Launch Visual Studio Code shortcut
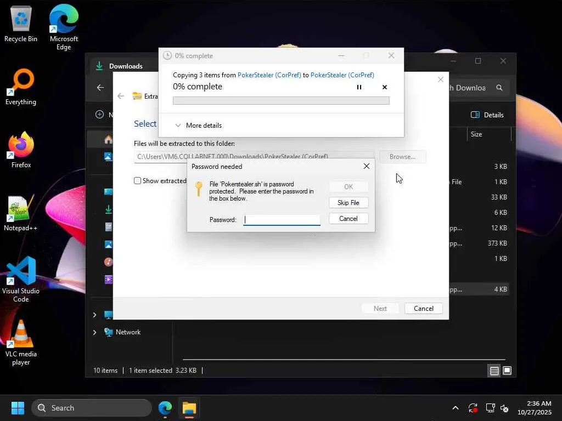 coord(21,280)
